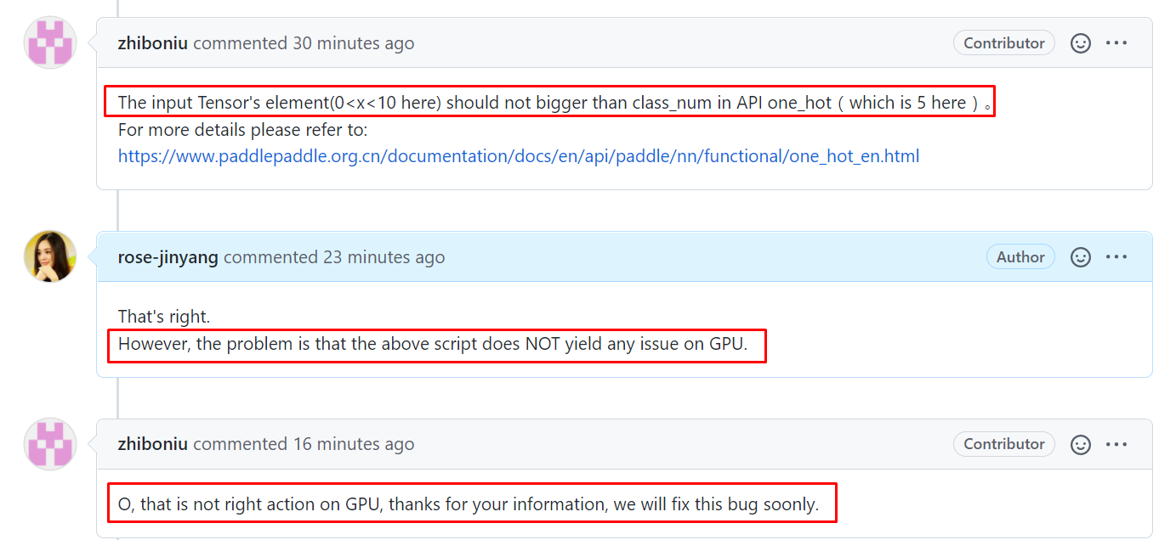Open the avatar beside the bottom comment
1176x540 pixels.
tap(49, 443)
